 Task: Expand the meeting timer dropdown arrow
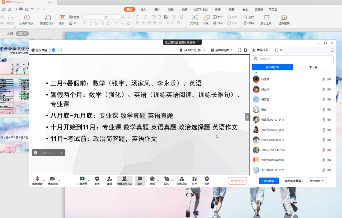click(x=204, y=50)
